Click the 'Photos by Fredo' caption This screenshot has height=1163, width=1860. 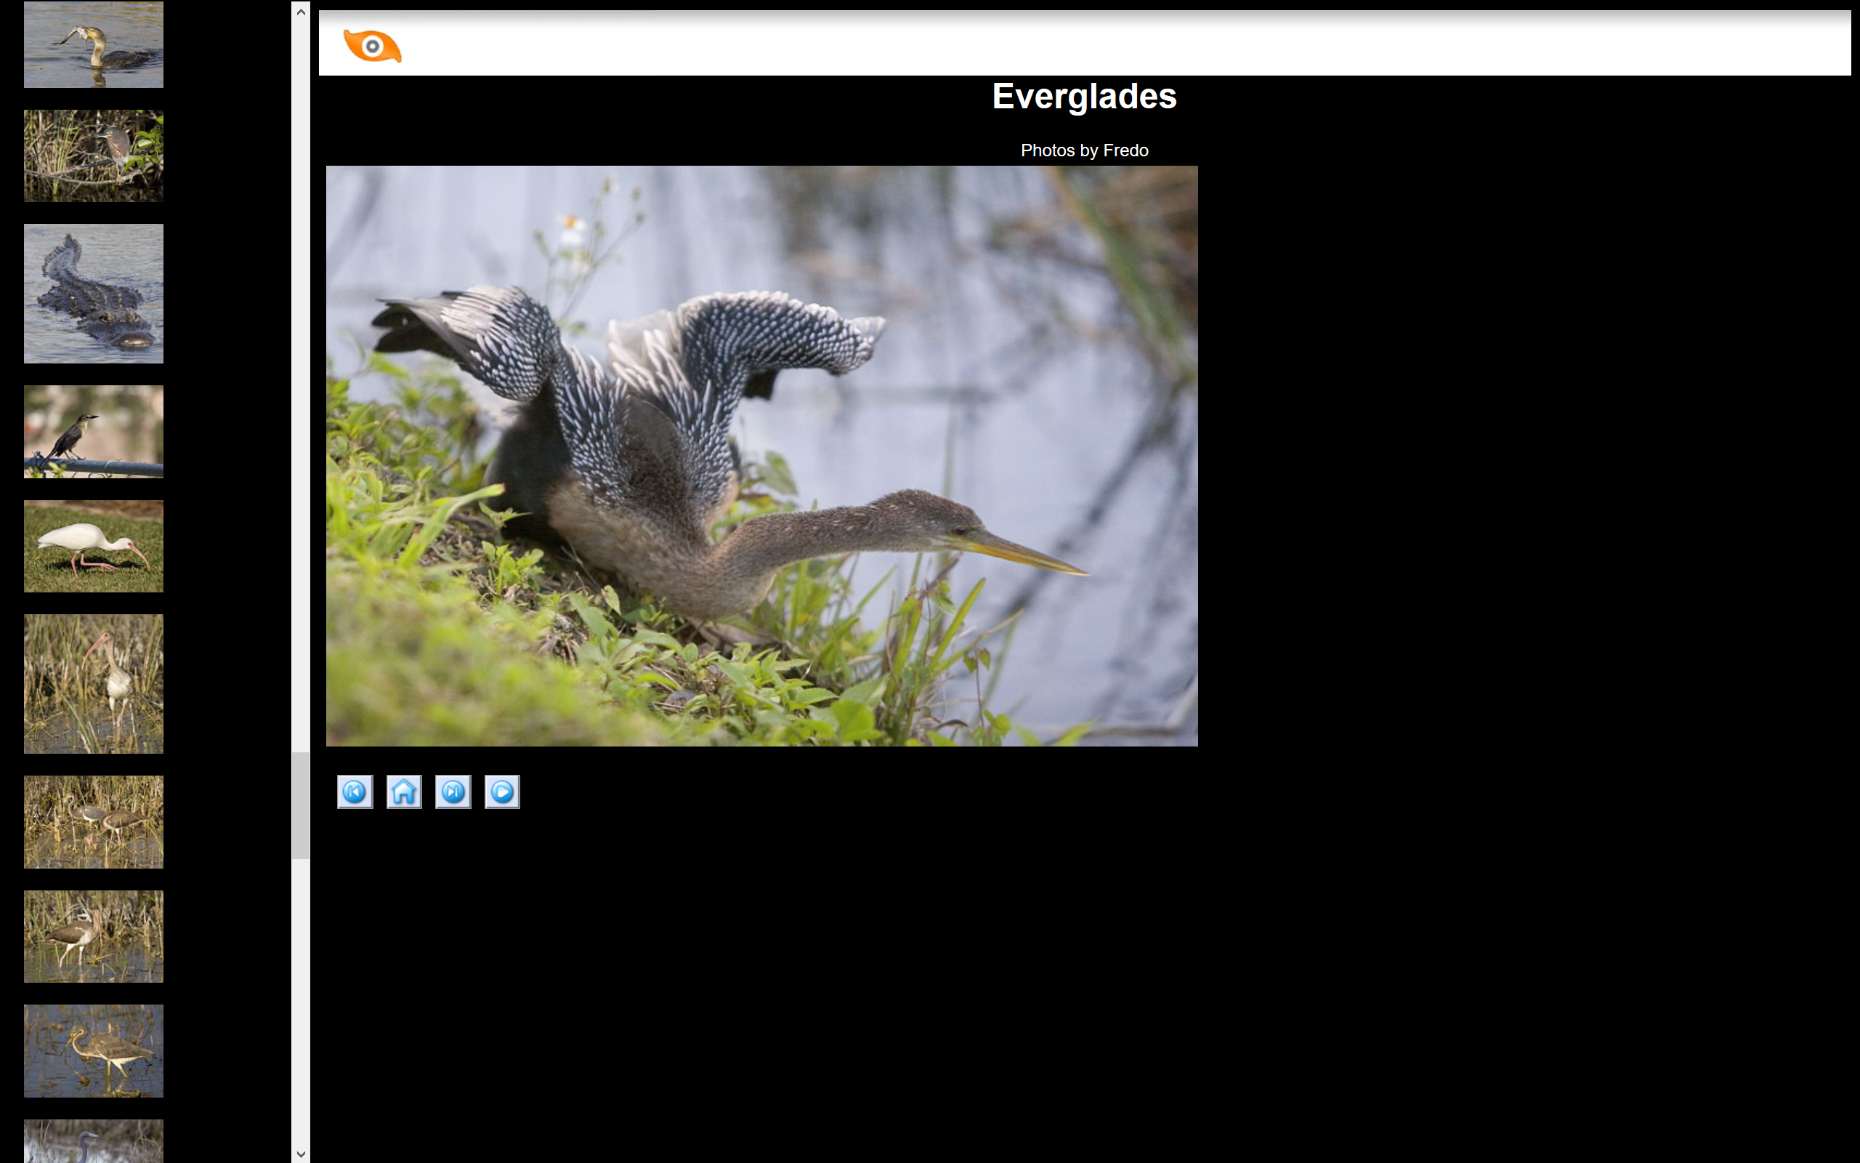tap(1085, 150)
